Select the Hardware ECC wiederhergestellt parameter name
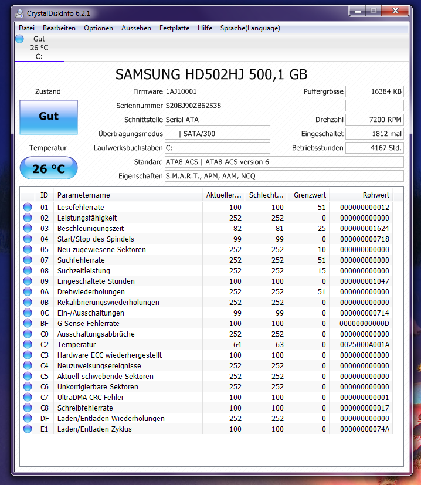This screenshot has width=421, height=485. pyautogui.click(x=110, y=355)
